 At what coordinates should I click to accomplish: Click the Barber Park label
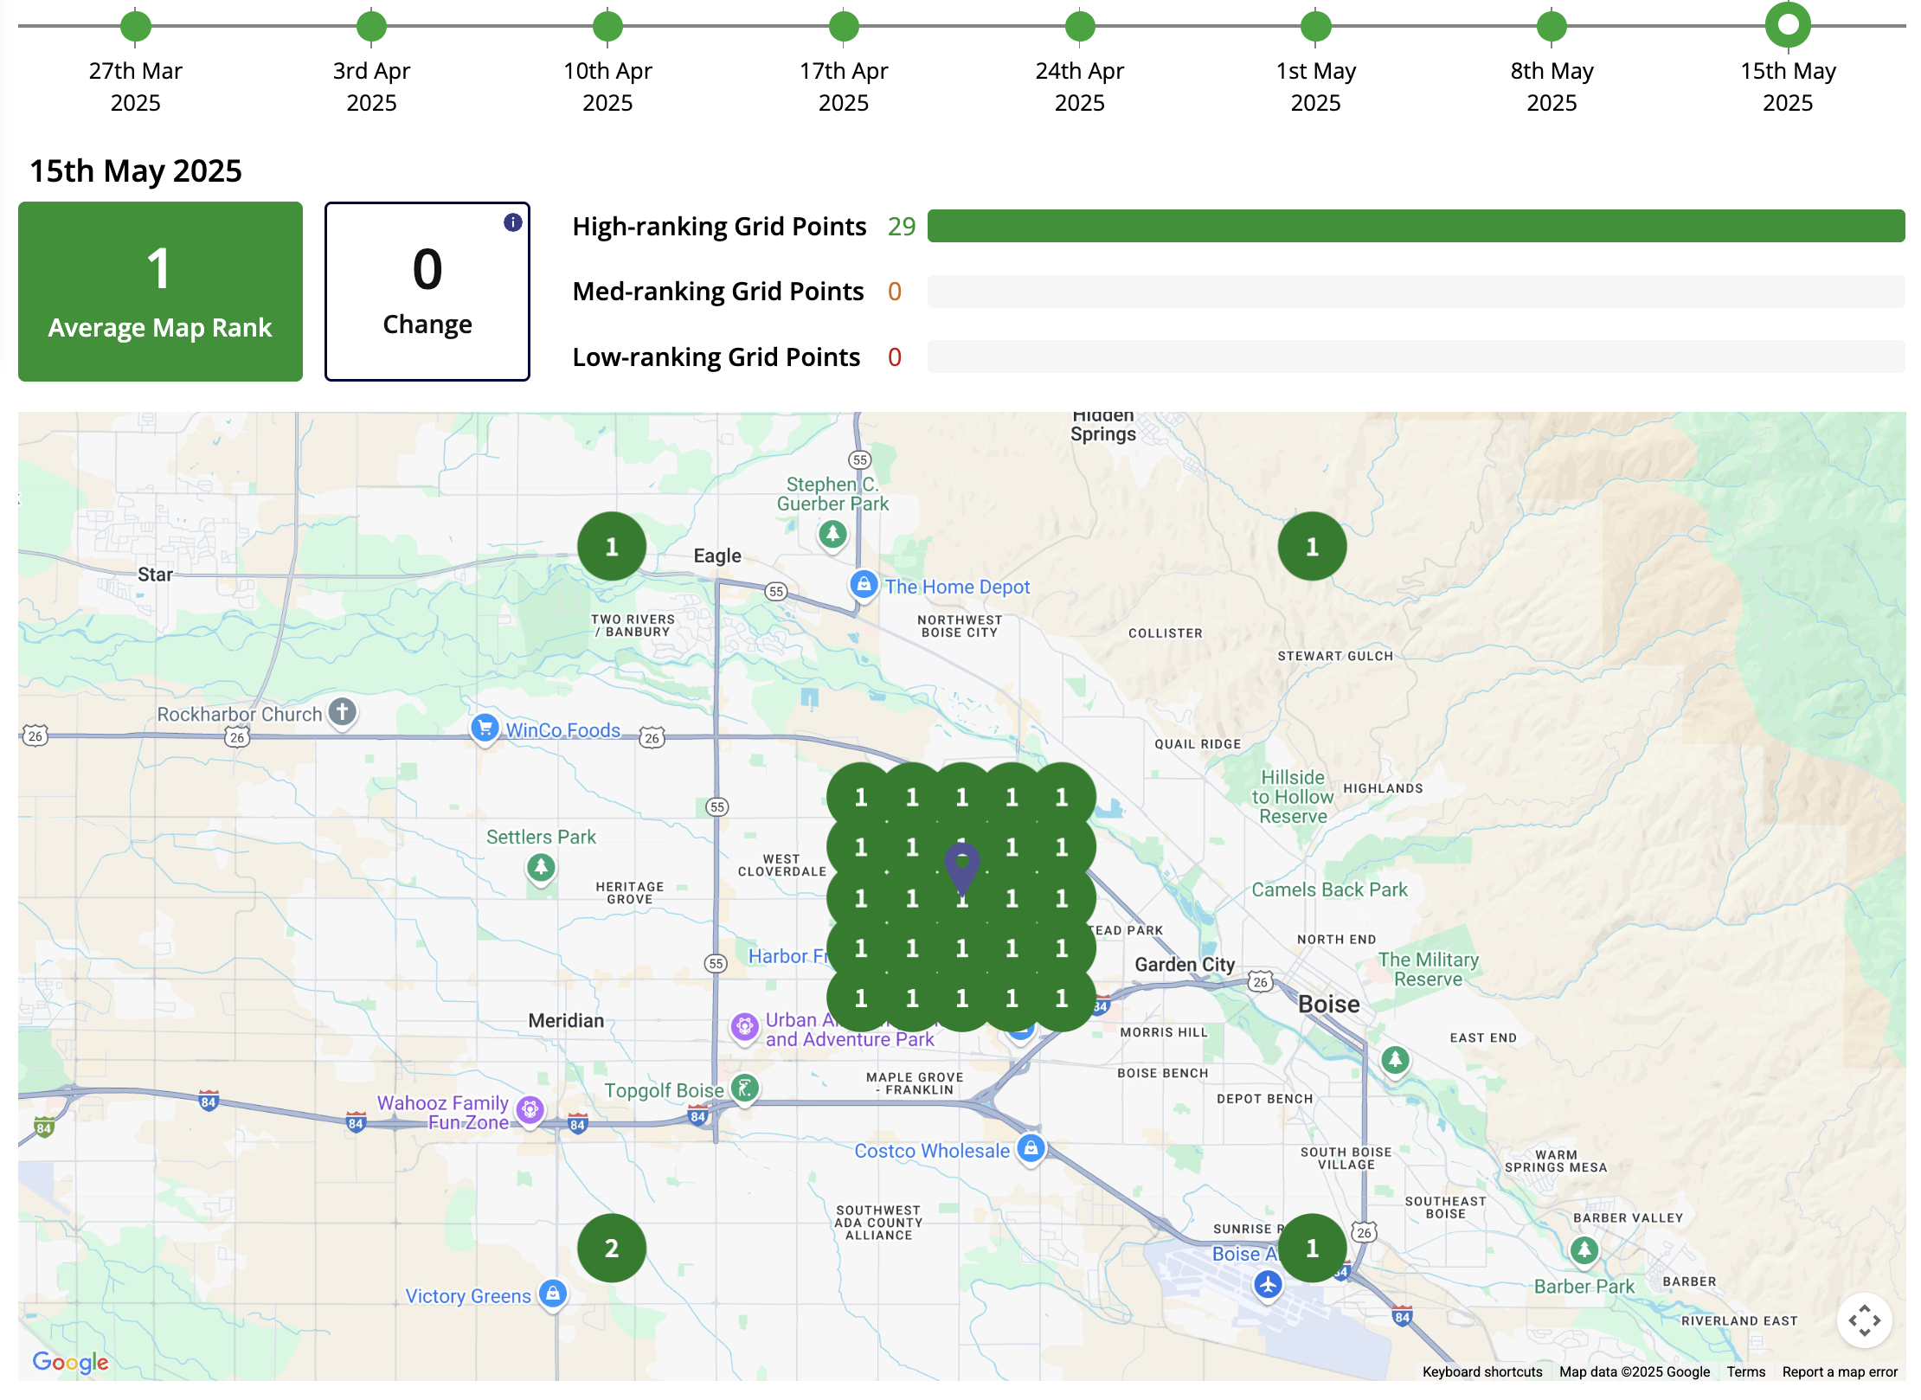click(x=1584, y=1287)
